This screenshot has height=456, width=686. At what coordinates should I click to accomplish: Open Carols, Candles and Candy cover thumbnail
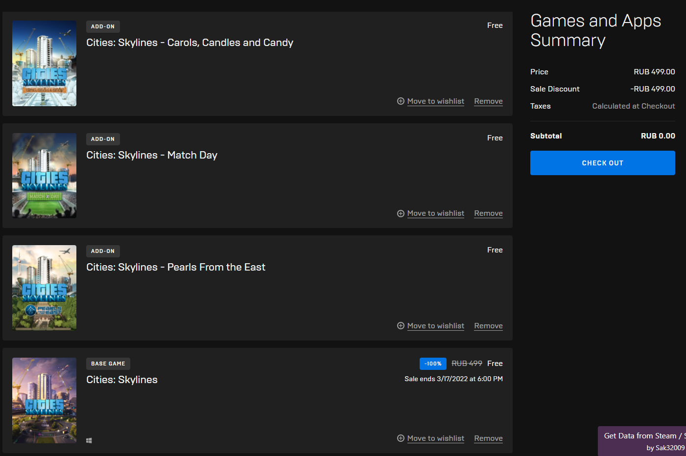(44, 63)
